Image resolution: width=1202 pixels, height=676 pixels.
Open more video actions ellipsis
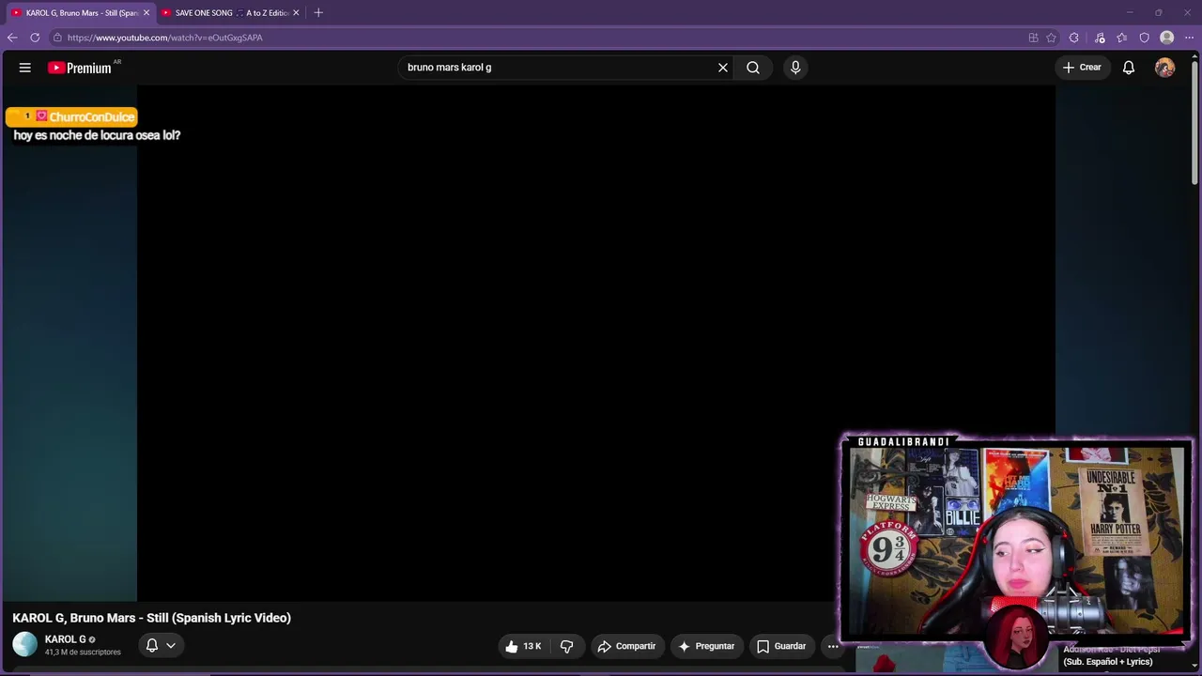pyautogui.click(x=833, y=646)
